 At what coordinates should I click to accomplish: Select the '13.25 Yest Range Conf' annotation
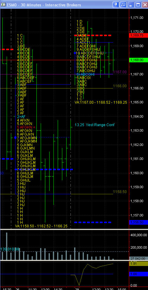(x=95, y=125)
